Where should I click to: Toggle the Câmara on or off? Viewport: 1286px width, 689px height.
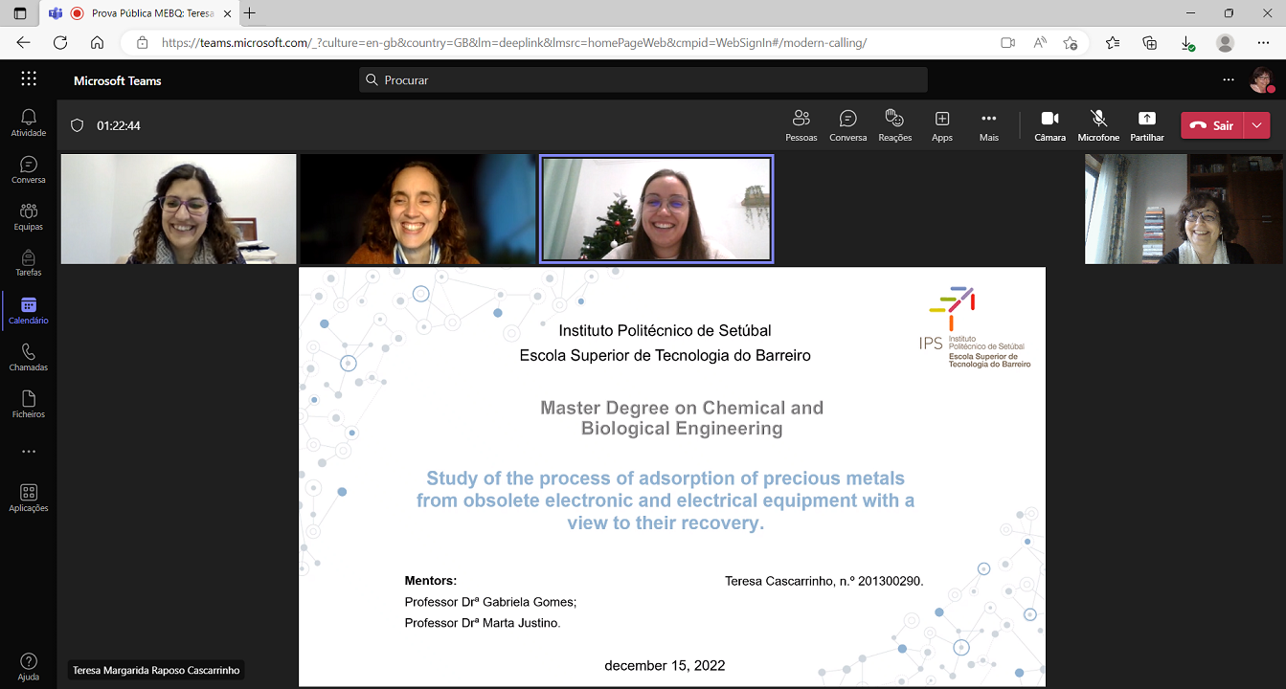point(1049,125)
